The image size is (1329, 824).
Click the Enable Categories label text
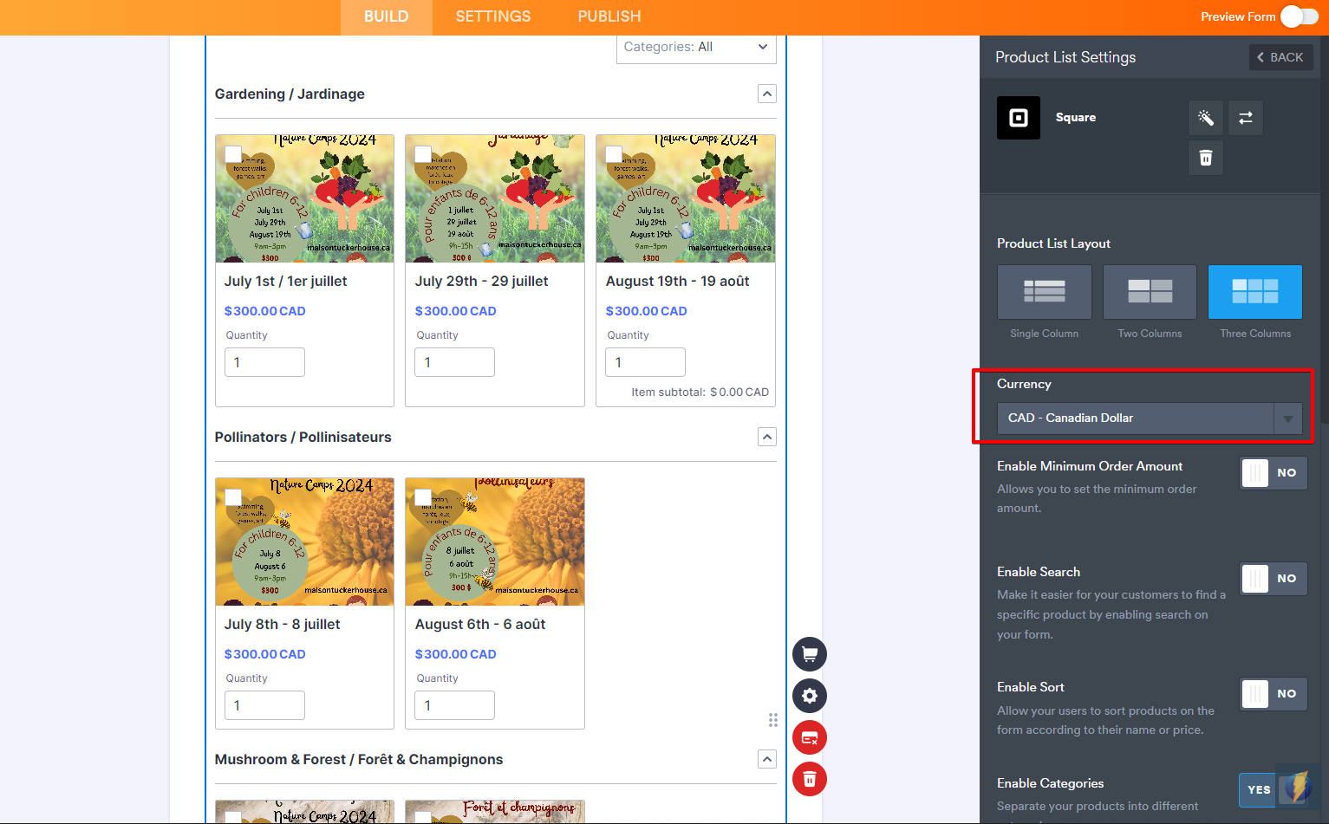(1050, 783)
